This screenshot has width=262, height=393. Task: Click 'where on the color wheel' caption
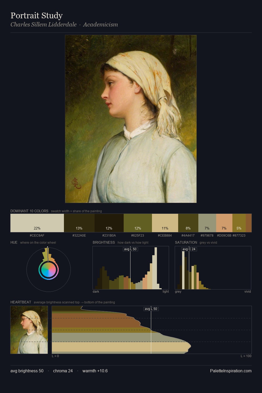pos(38,243)
